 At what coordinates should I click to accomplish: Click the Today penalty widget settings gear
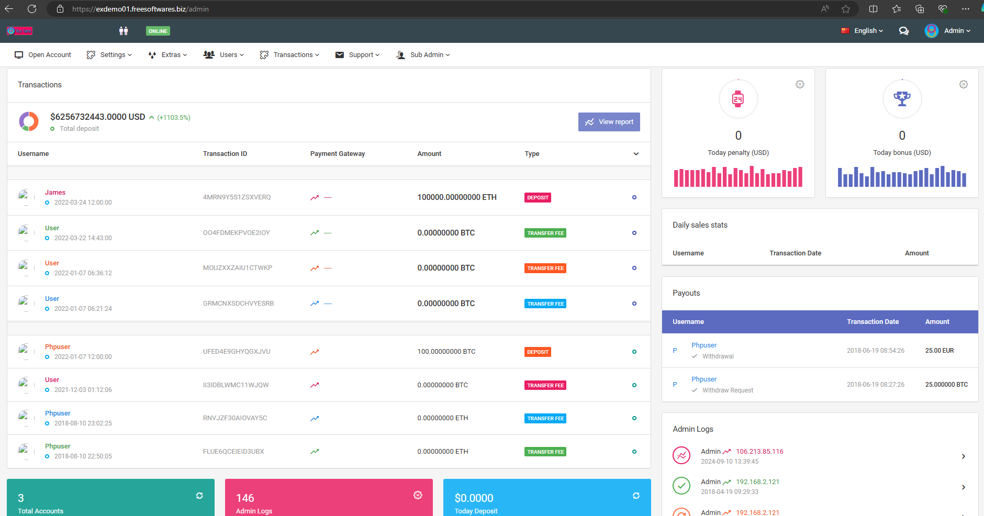(x=800, y=84)
